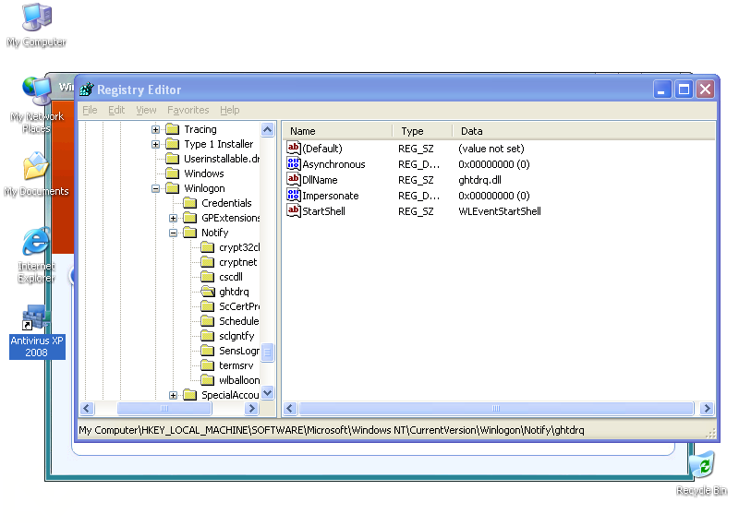Image resolution: width=739 pixels, height=526 pixels.
Task: Select the Asynchronous DWORD value icon
Action: (293, 164)
